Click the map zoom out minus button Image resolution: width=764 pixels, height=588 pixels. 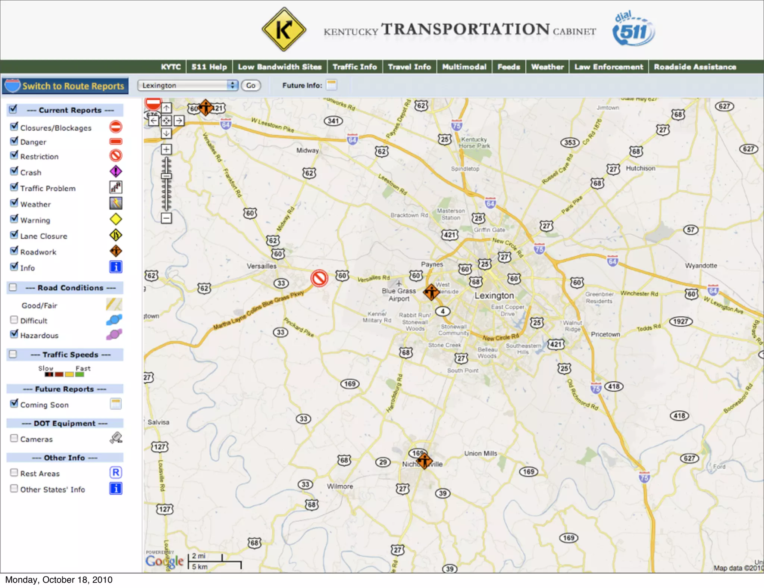166,218
